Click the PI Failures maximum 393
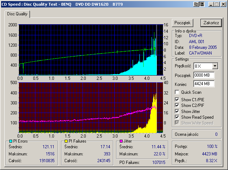 point(107,154)
